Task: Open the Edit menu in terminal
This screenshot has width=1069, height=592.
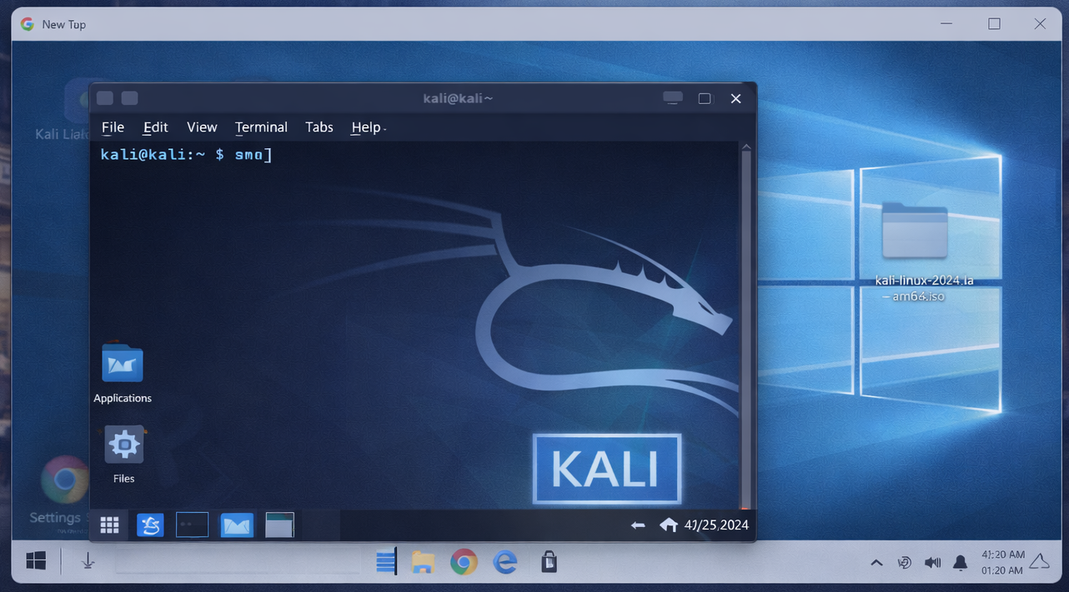Action: tap(155, 127)
